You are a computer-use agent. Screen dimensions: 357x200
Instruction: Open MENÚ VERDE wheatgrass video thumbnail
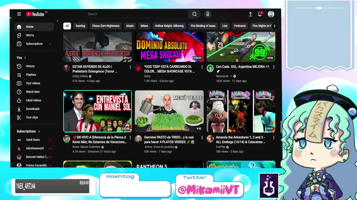[x=169, y=111]
